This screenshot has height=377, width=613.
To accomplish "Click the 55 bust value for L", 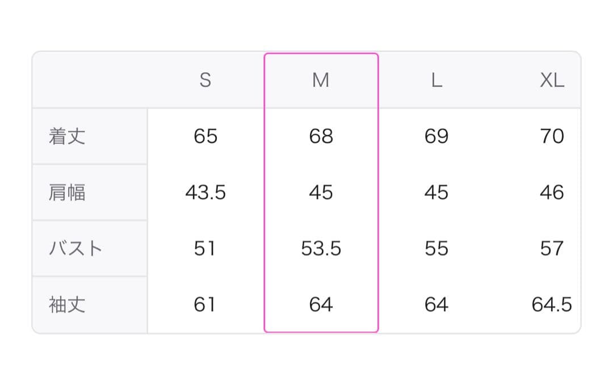I will pos(436,249).
